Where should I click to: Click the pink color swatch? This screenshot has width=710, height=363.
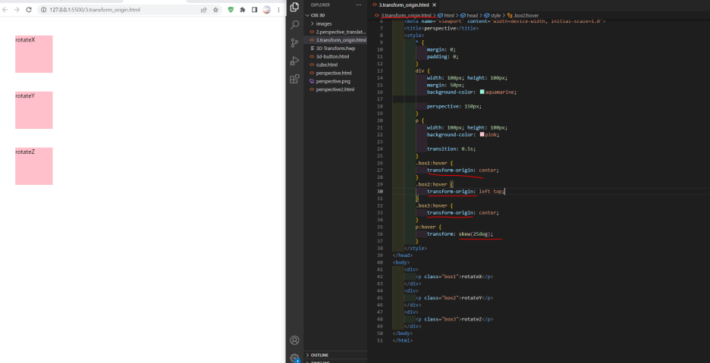click(482, 134)
